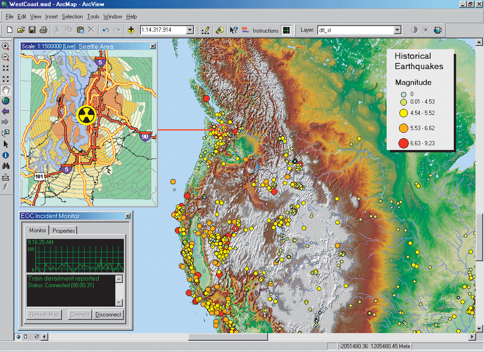The width and height of the screenshot is (484, 352).
Task: Go back to previous extent arrow
Action: [6, 112]
